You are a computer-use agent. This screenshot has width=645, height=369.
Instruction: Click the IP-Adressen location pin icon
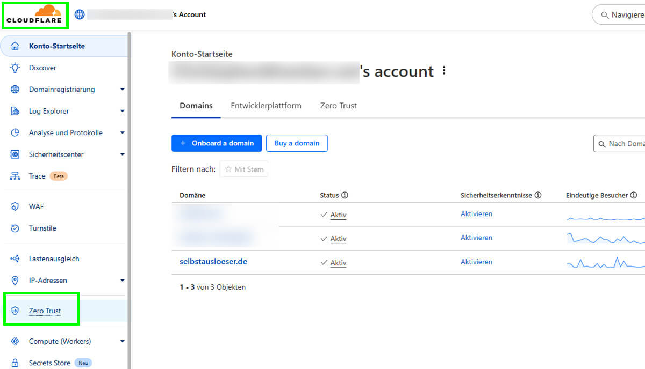(15, 280)
